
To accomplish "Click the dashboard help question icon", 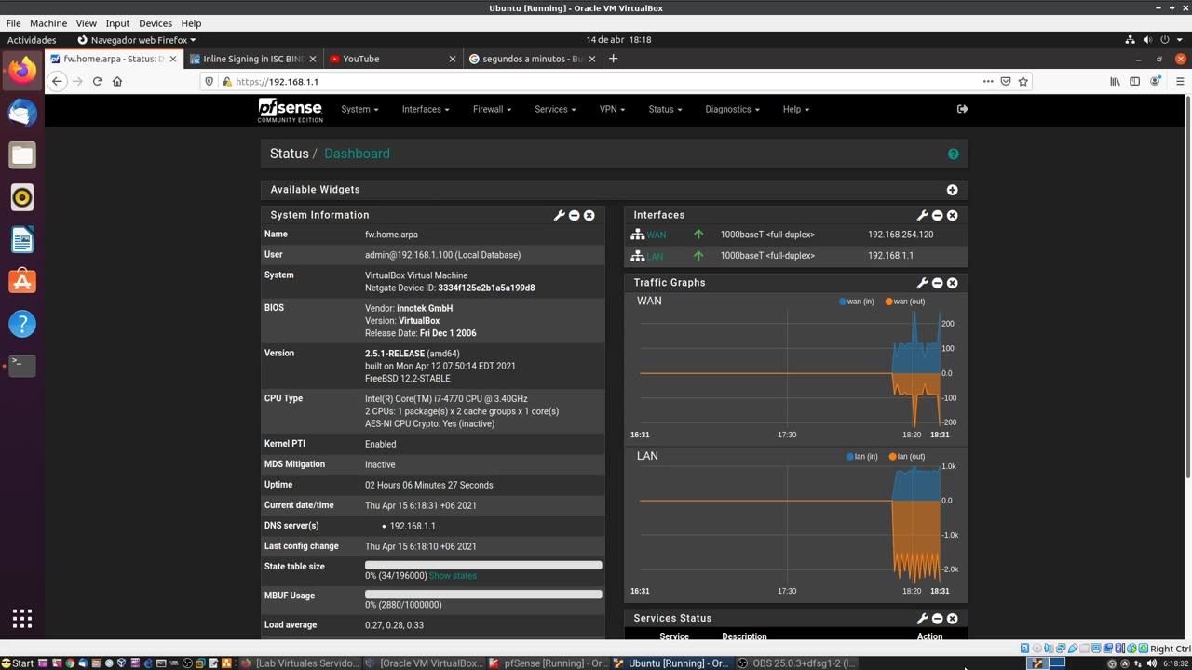I will click(x=954, y=154).
